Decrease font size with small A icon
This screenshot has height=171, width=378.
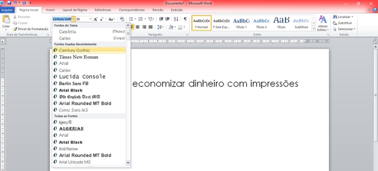pyautogui.click(x=101, y=19)
